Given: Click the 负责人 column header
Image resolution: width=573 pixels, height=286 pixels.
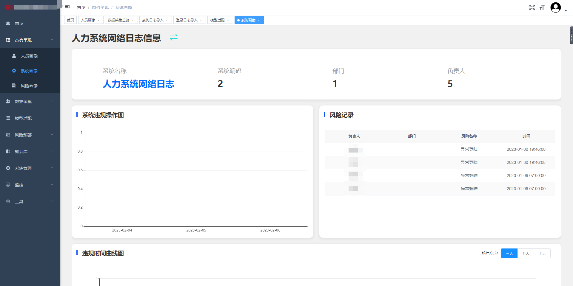Looking at the screenshot, I should point(354,136).
